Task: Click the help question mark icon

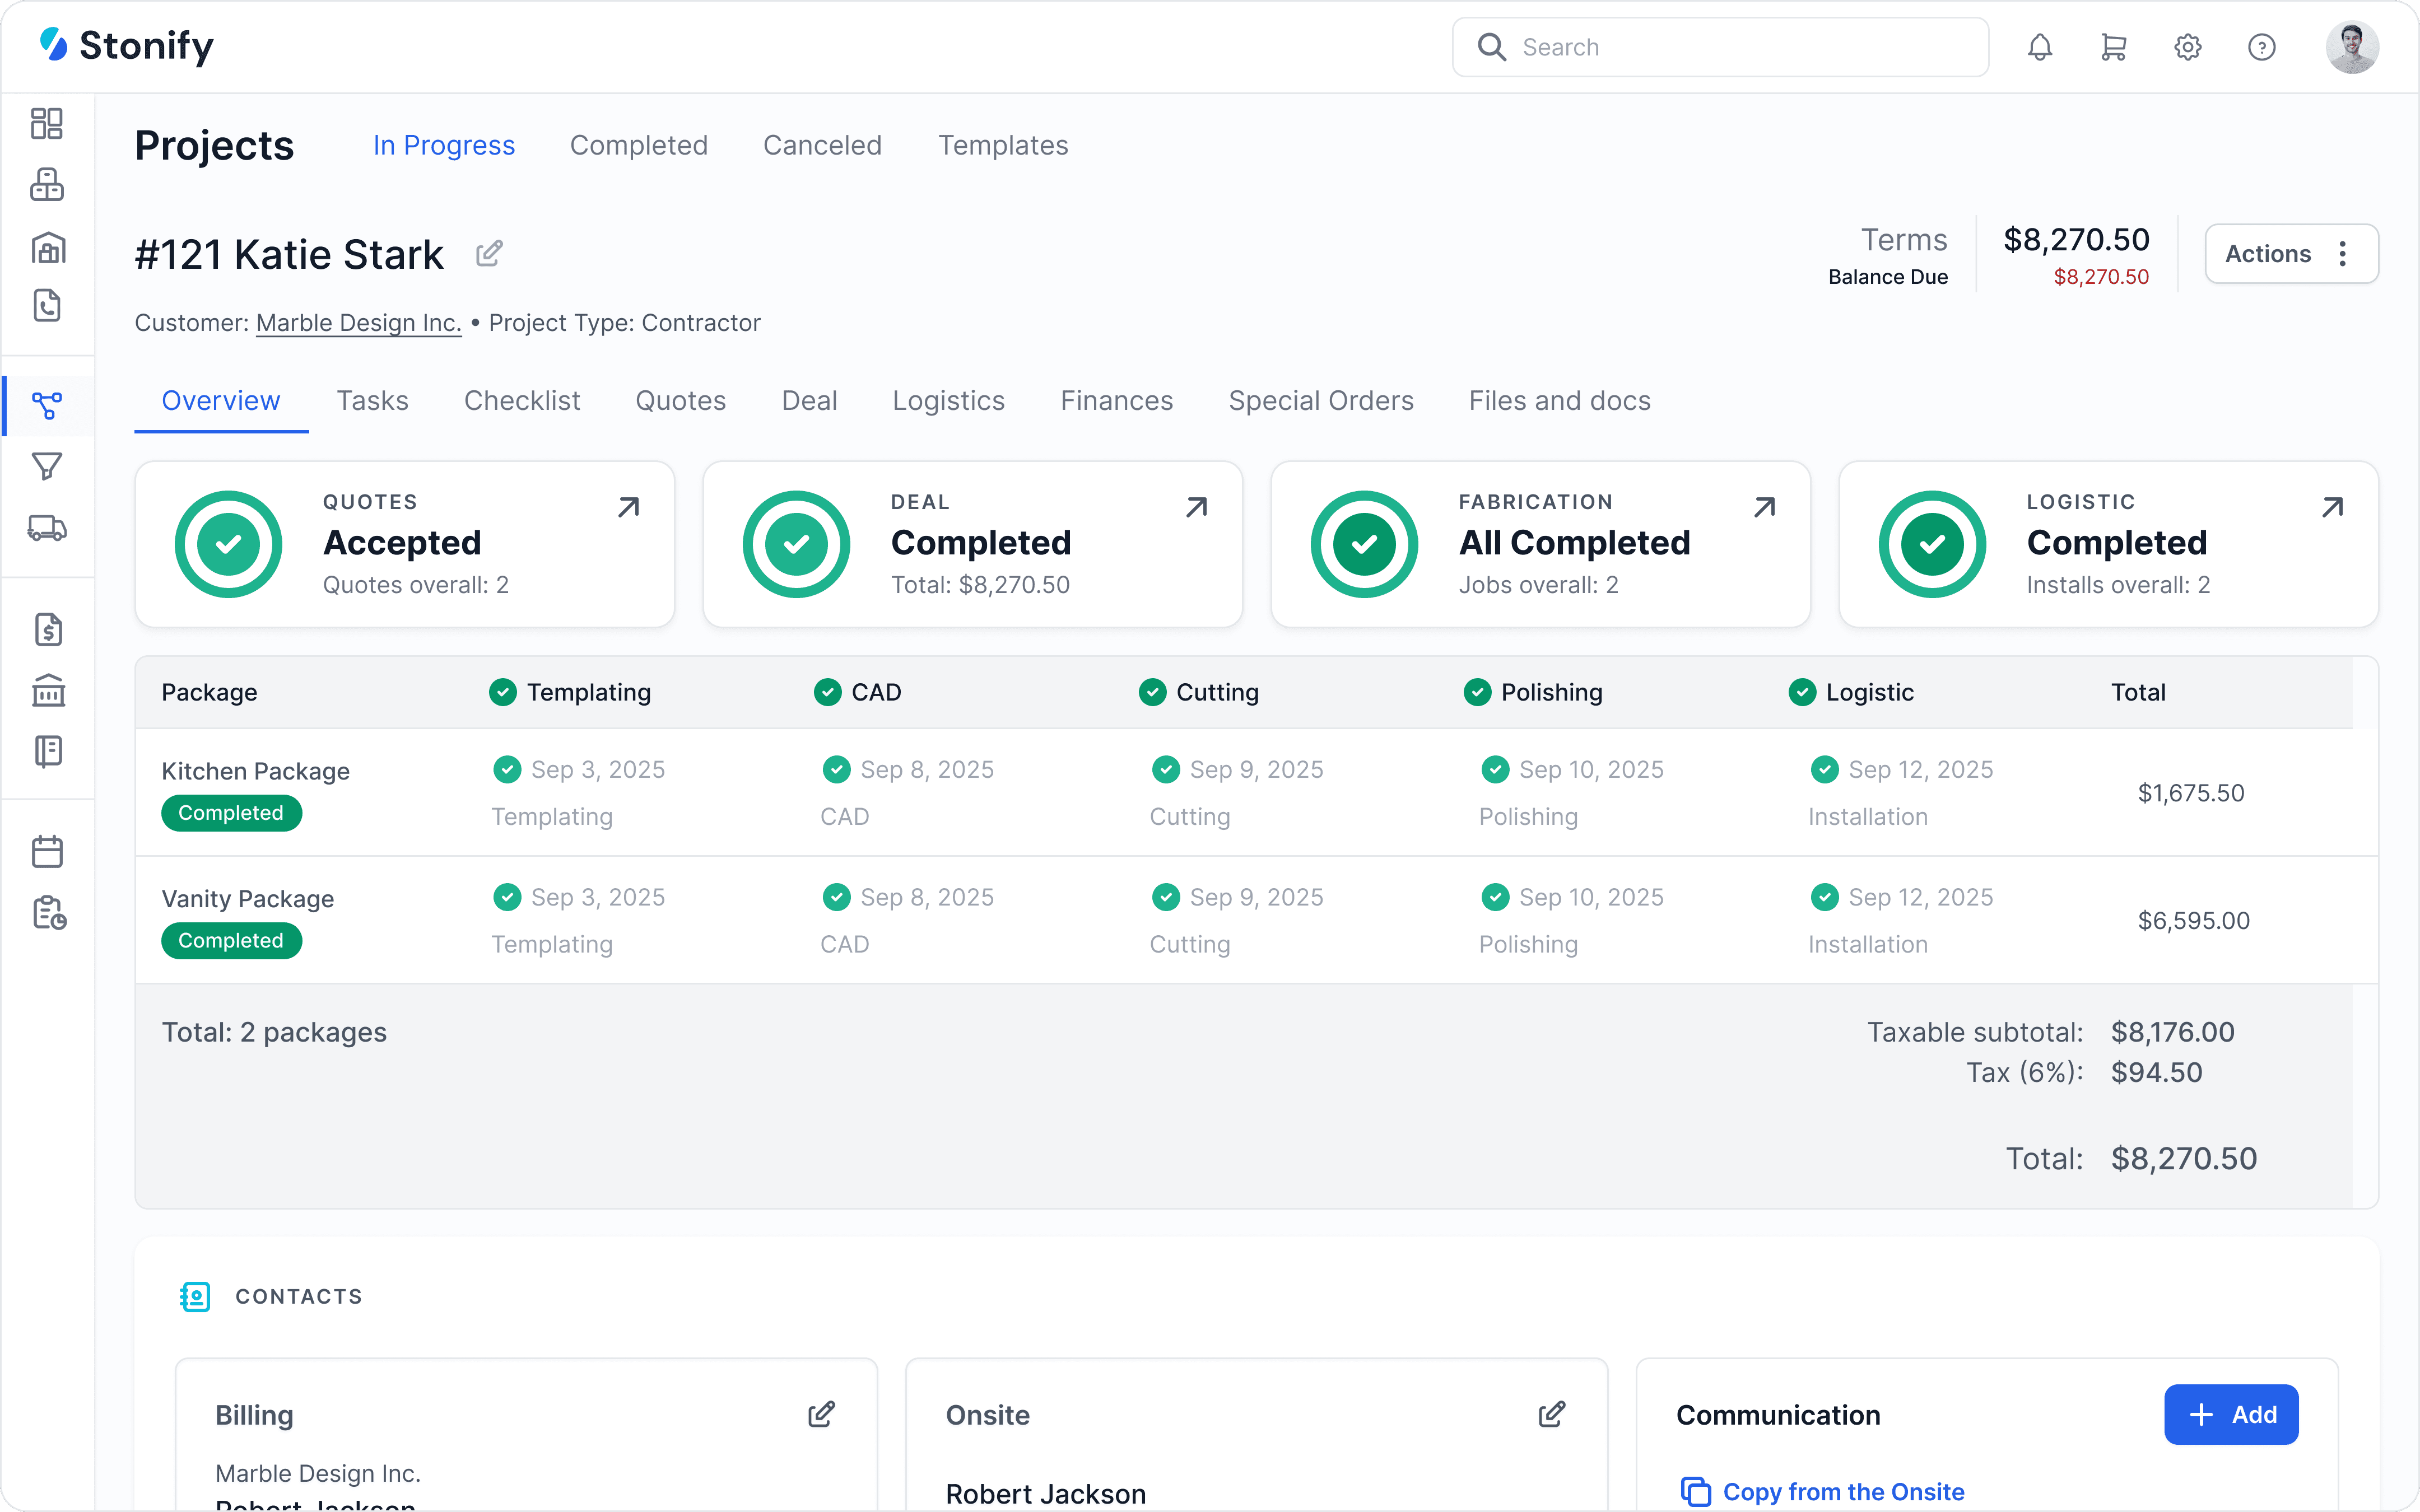Action: [x=2261, y=47]
